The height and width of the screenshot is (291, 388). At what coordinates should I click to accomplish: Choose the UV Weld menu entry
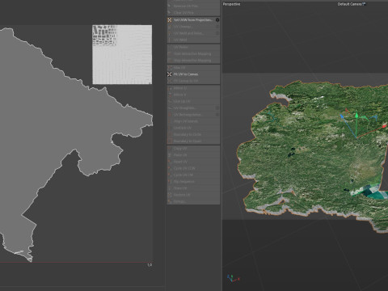(193, 40)
